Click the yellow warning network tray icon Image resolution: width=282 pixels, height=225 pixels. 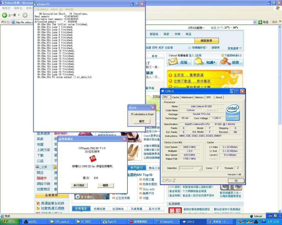point(248,222)
